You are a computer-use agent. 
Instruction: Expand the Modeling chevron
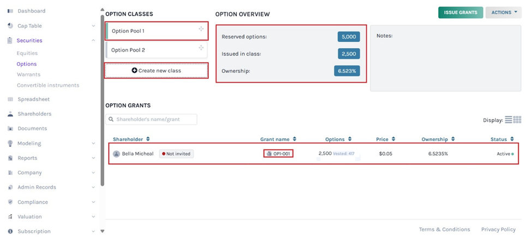click(94, 144)
